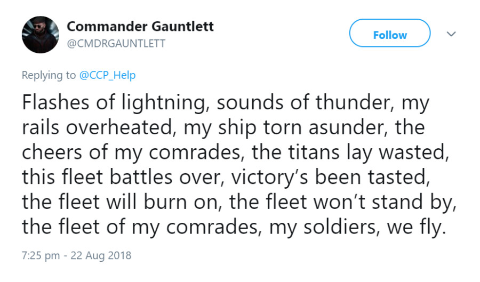
Task: Click the line "cheers of my comrades"
Action: [235, 152]
